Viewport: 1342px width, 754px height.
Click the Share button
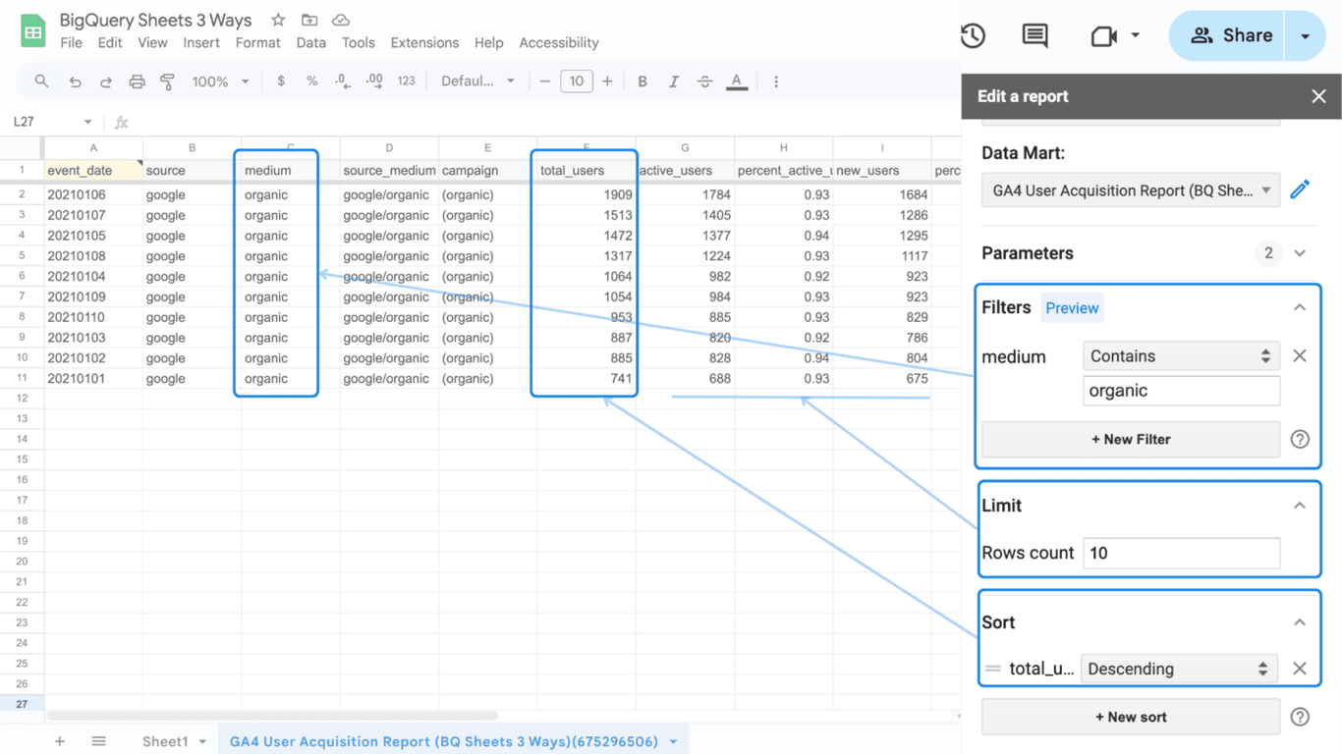click(1227, 35)
